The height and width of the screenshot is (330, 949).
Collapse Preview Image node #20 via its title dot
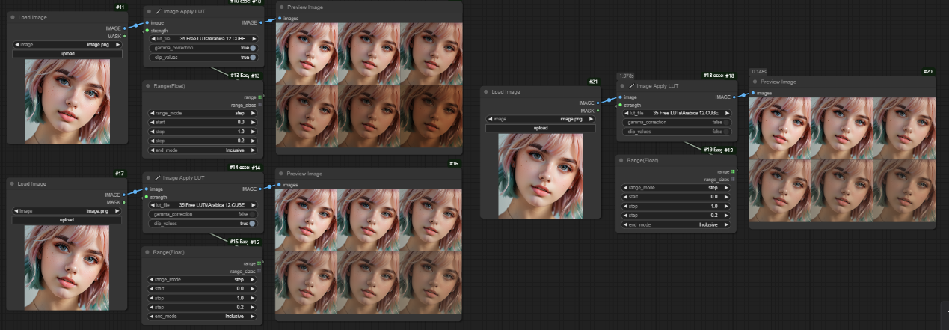point(755,82)
